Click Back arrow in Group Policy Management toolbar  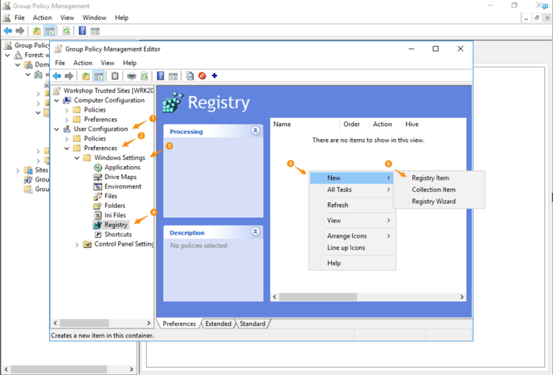click(x=7, y=31)
